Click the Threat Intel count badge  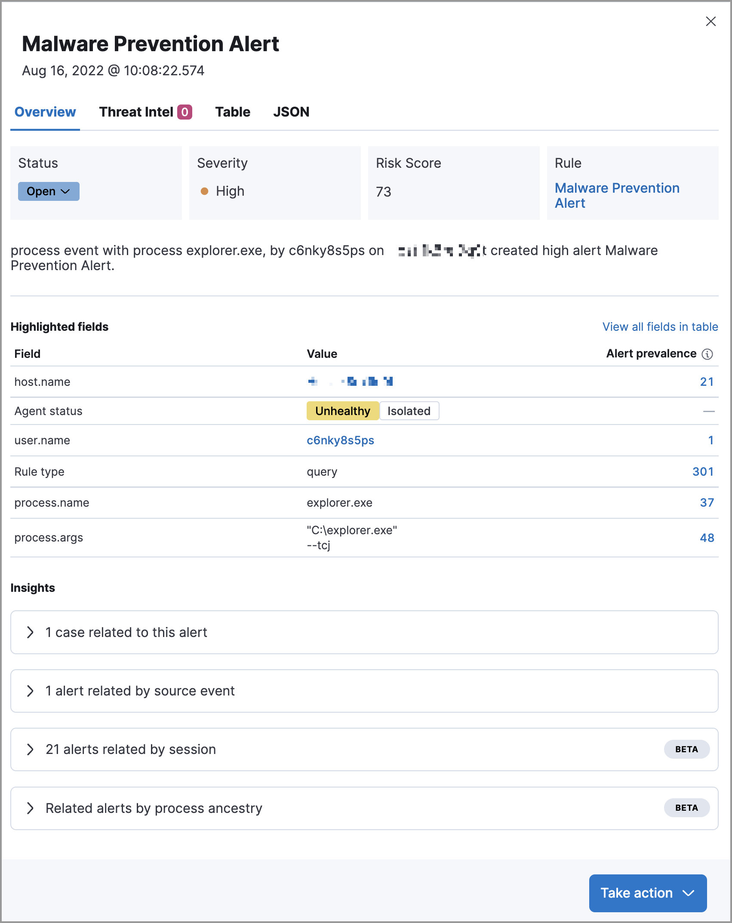click(185, 112)
